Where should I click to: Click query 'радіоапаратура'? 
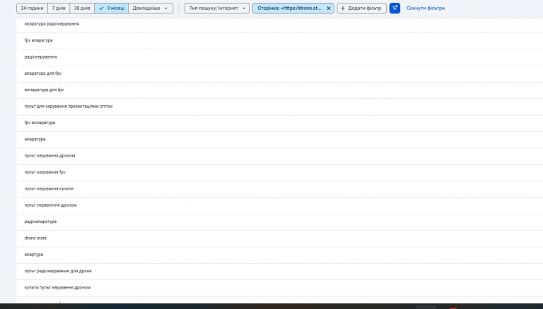[x=40, y=222]
